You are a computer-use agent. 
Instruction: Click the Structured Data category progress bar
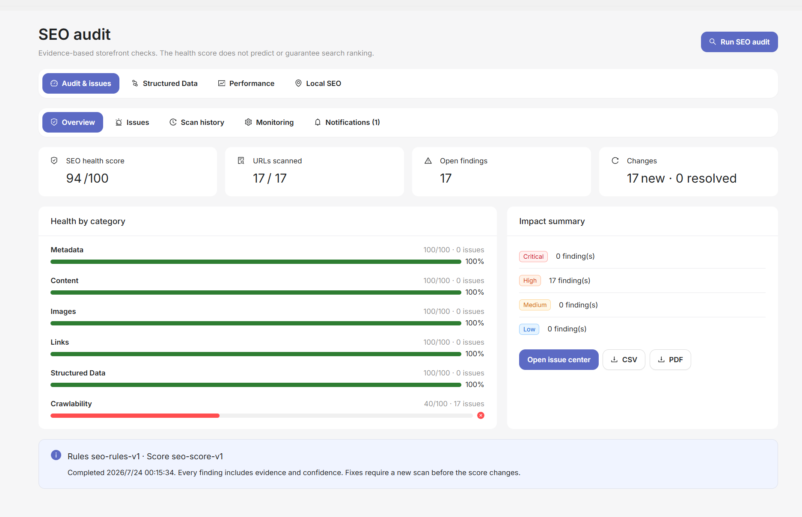256,385
